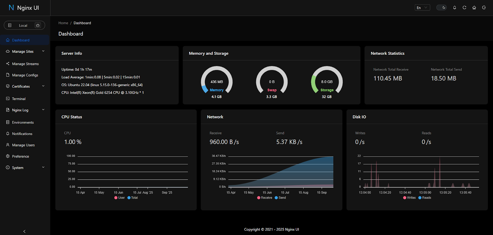Expand the System submenu arrow
Viewport: 493px width, 235px height.
point(43,167)
